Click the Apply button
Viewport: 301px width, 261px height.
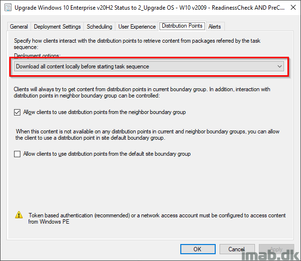point(276,249)
